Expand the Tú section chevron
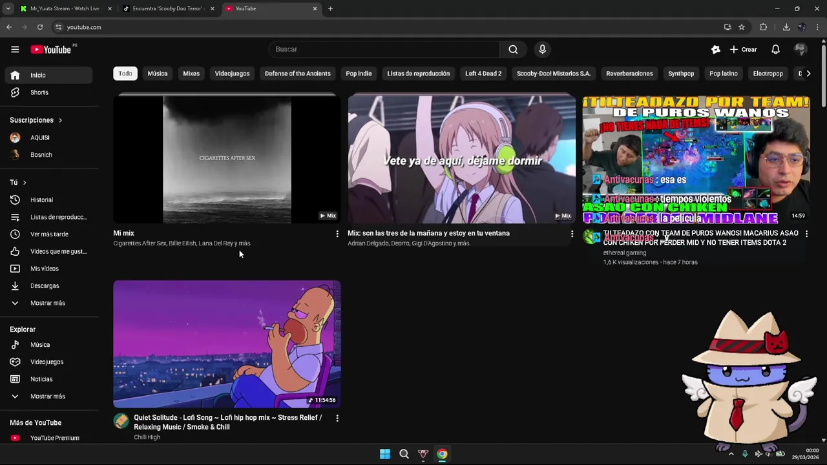 click(x=25, y=183)
